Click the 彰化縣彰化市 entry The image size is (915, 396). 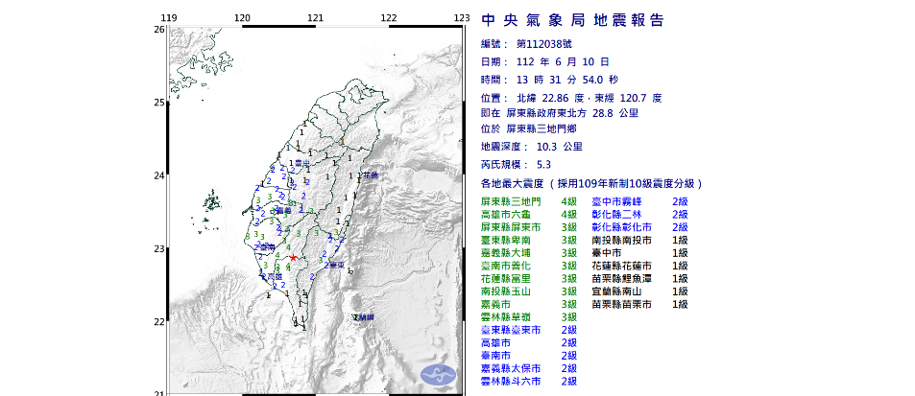pos(640,227)
